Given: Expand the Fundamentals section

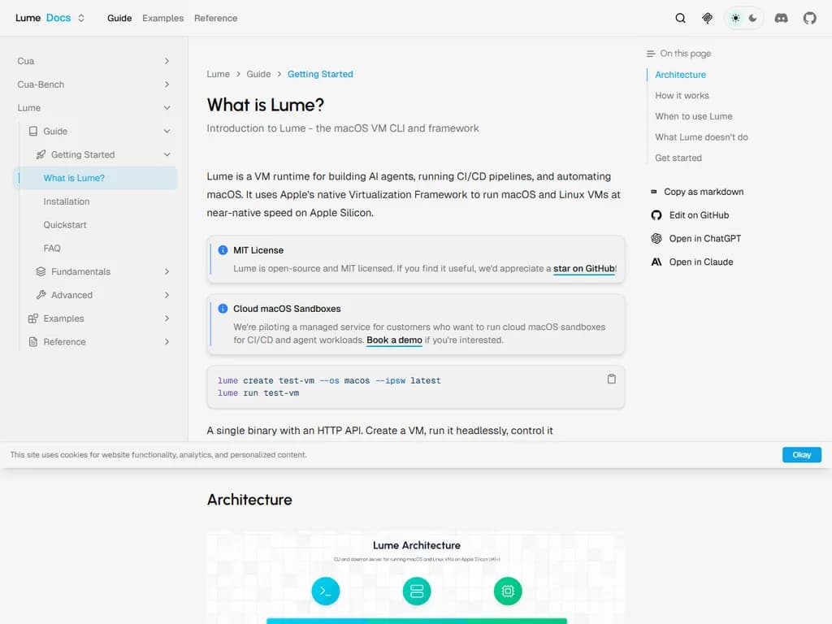Looking at the screenshot, I should pos(96,271).
